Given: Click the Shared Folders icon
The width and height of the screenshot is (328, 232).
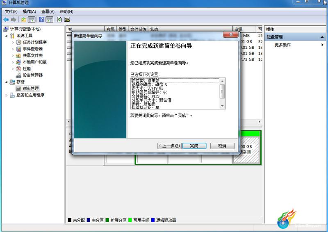Looking at the screenshot, I should [18, 56].
